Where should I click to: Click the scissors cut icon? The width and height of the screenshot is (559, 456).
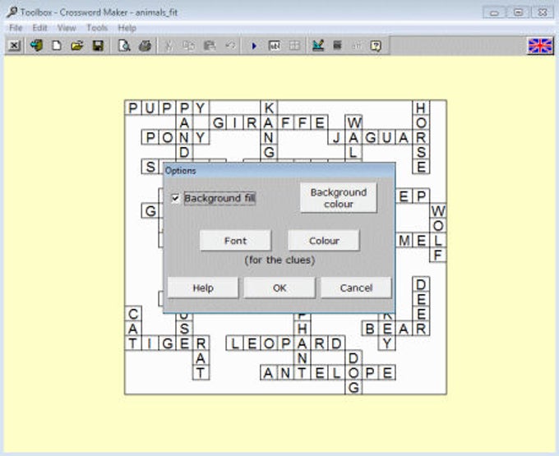169,46
